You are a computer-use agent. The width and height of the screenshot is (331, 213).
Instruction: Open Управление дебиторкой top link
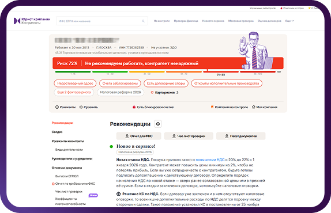(262, 8)
